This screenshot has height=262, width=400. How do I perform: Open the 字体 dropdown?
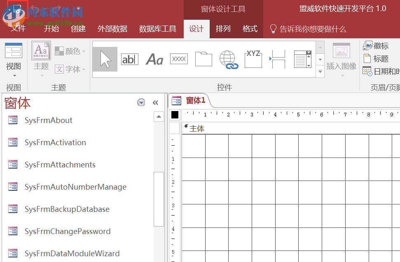click(x=70, y=69)
